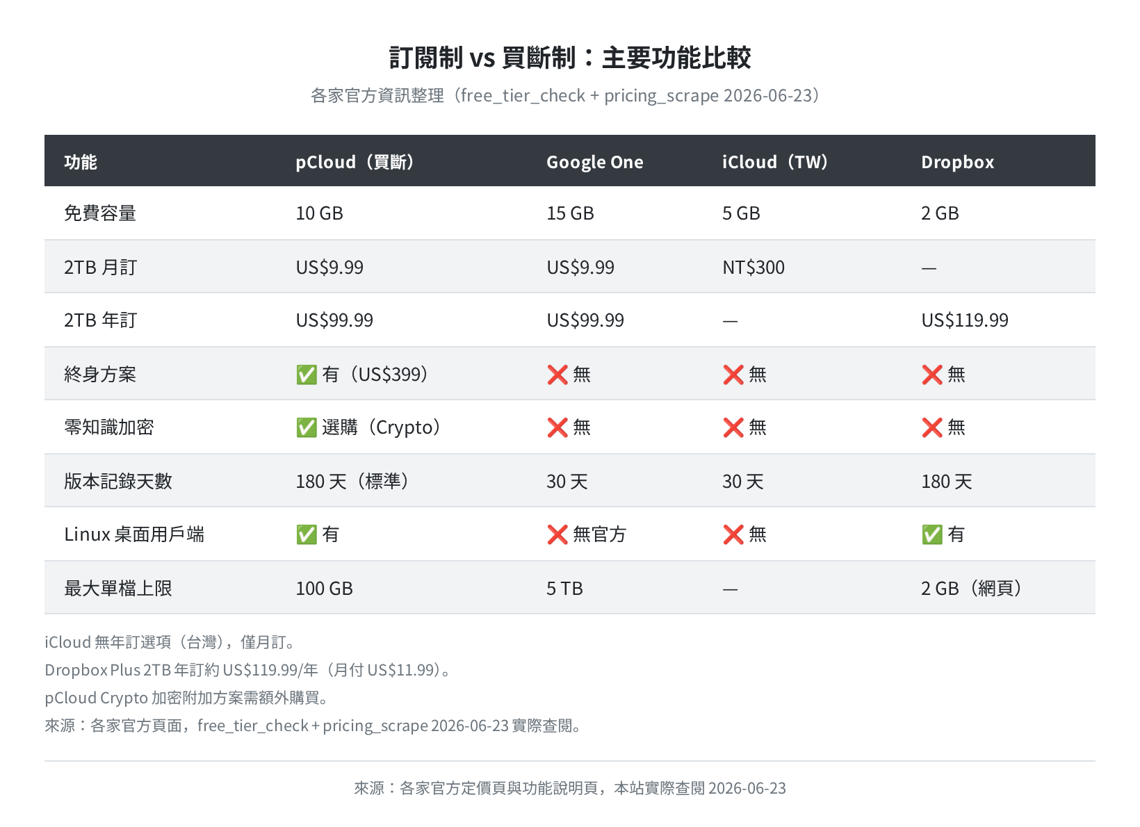Screen dimensions: 1140x827
Task: Click footnote pCloud Crypto 加密附加方案需額外購買
Action: tap(187, 698)
